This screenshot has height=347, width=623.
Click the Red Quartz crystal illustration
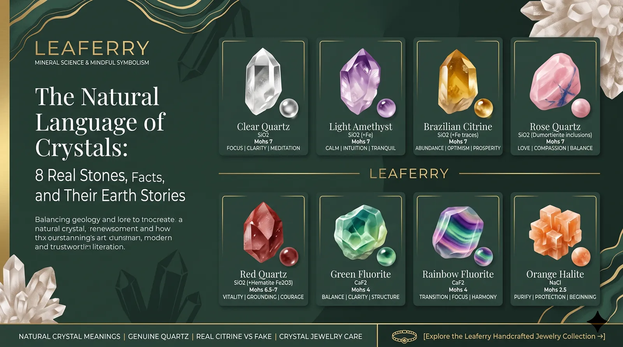point(263,232)
